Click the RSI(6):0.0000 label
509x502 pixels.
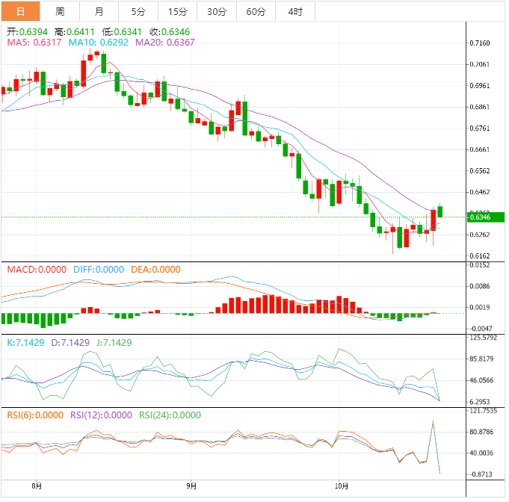point(35,415)
